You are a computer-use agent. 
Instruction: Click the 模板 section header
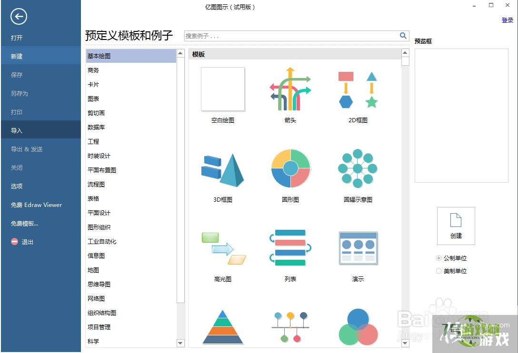295,54
